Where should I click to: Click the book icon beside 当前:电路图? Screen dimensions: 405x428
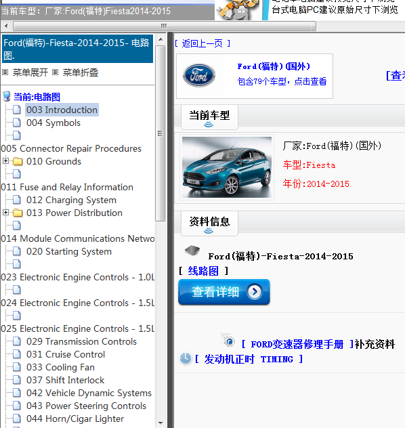7,97
